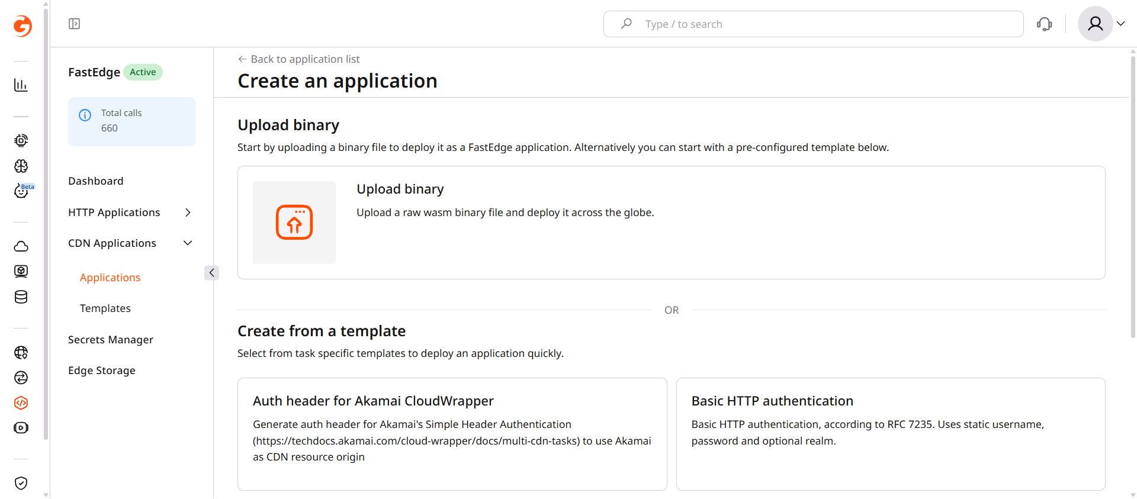Go back to application list
Image resolution: width=1137 pixels, height=499 pixels.
[298, 59]
